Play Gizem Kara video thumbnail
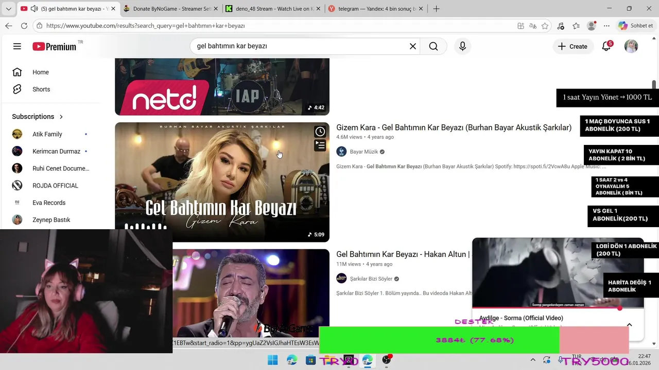The image size is (659, 370). [x=222, y=182]
